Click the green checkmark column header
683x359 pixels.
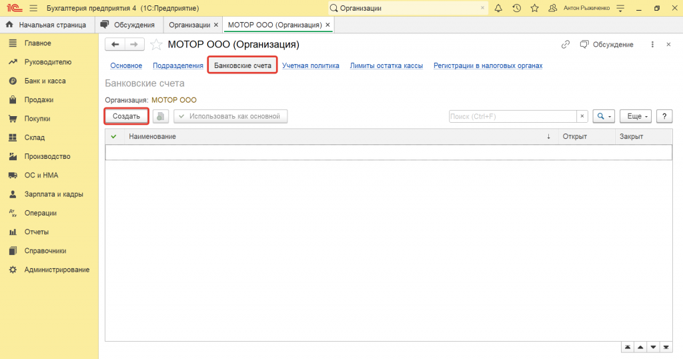pos(113,136)
